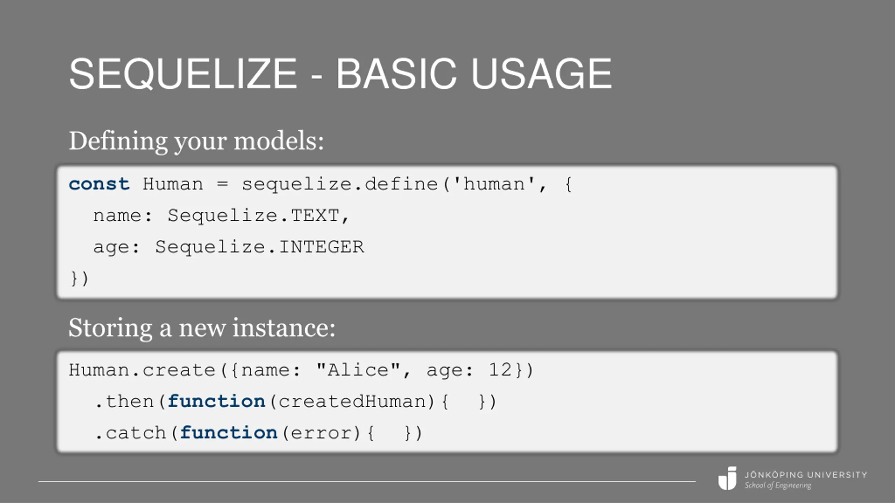This screenshot has height=503, width=895.
Task: Click the Jönköping University logo icon
Action: tap(727, 478)
